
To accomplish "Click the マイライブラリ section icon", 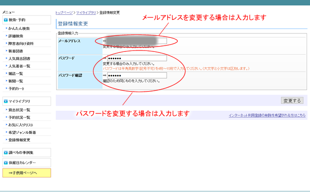I will pos(6,101).
